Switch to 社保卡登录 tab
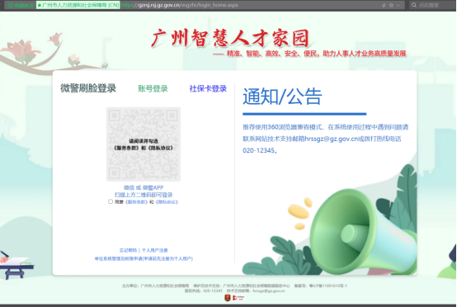This screenshot has height=307, width=457. 208,88
